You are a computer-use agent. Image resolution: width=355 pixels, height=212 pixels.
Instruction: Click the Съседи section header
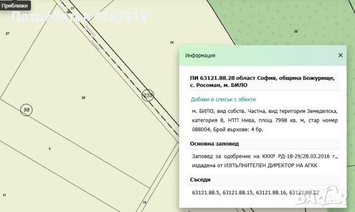pyautogui.click(x=200, y=180)
